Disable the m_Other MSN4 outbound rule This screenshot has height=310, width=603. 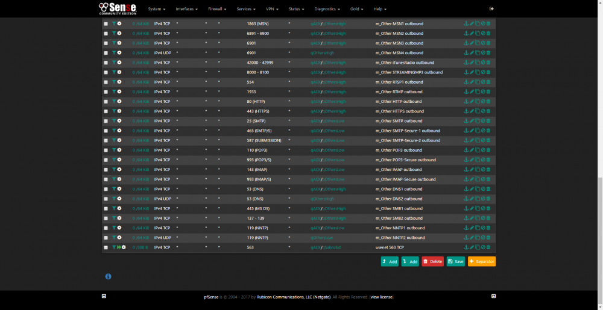(x=483, y=53)
